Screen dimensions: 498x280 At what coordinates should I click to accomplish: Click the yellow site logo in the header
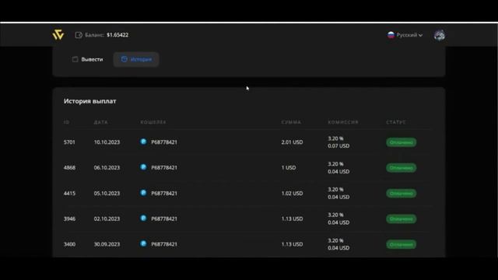[58, 35]
